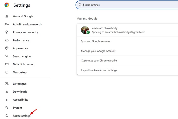
Task: Click the You and Google section heading
Action: [x=87, y=19]
